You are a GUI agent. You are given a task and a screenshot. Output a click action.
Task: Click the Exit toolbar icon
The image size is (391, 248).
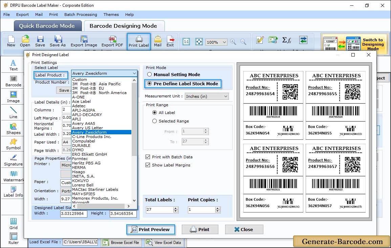coord(170,41)
